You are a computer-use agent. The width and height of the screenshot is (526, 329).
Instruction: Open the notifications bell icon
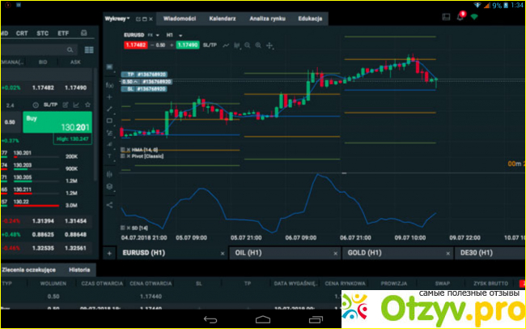point(461,15)
